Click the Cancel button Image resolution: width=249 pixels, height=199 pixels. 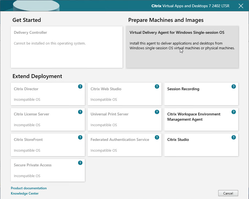coord(228,193)
